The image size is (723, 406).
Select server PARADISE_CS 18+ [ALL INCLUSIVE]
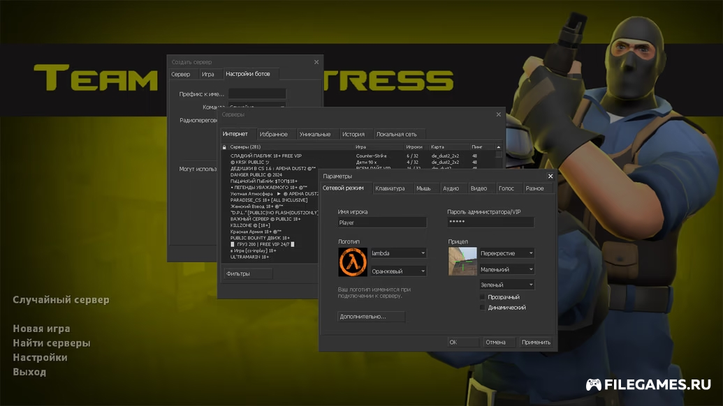click(x=269, y=200)
